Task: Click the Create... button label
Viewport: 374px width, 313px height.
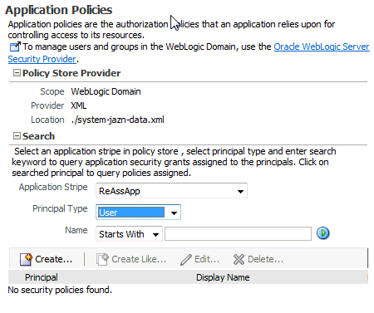Action: (x=53, y=259)
